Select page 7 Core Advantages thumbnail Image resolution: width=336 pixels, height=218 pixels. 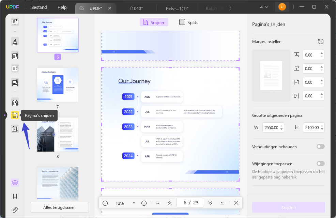pyautogui.click(x=58, y=84)
